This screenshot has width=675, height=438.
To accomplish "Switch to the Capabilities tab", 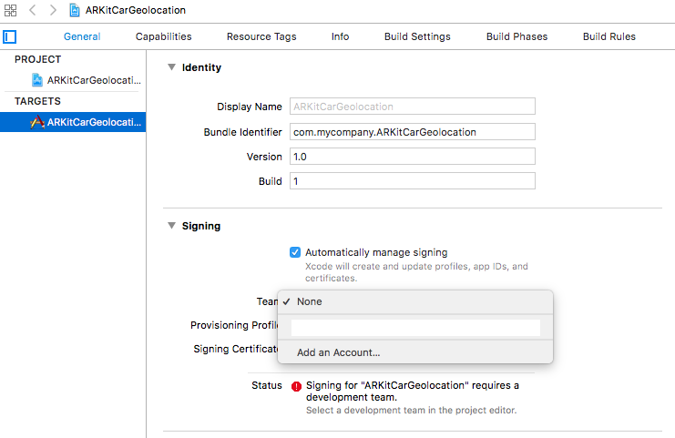I will [163, 36].
